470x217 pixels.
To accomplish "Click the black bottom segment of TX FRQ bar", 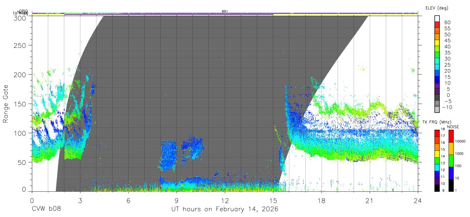I will tap(437, 188).
